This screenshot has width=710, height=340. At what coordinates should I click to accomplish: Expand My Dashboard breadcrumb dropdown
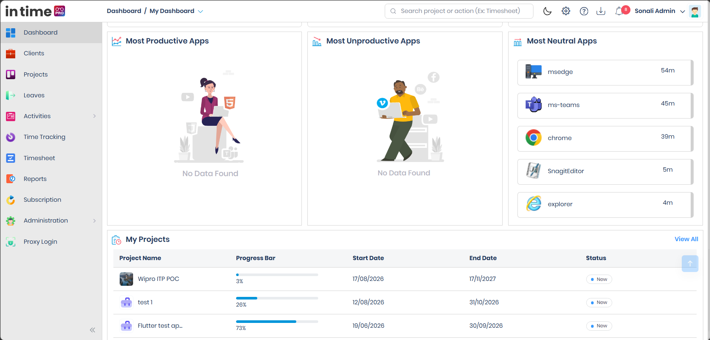(x=200, y=12)
